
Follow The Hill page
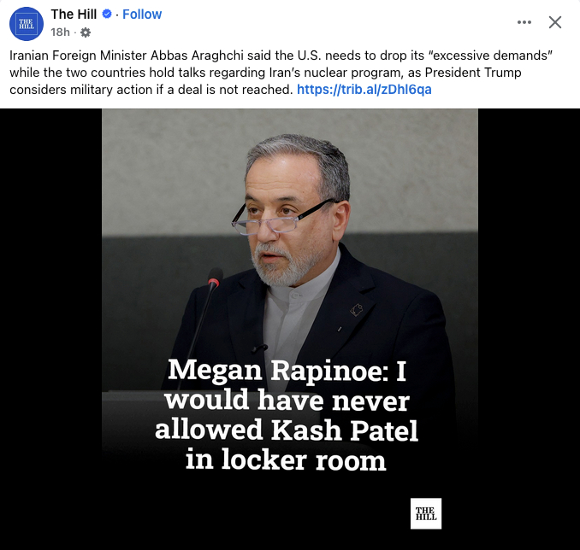tap(142, 15)
